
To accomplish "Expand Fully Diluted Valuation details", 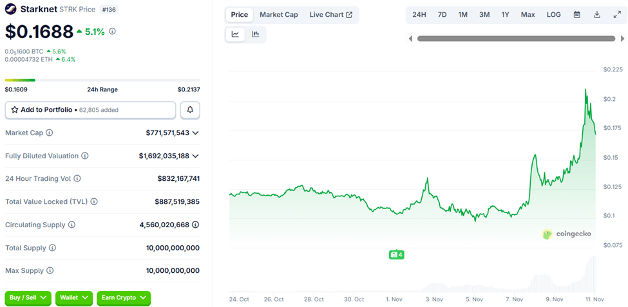I will [195, 156].
